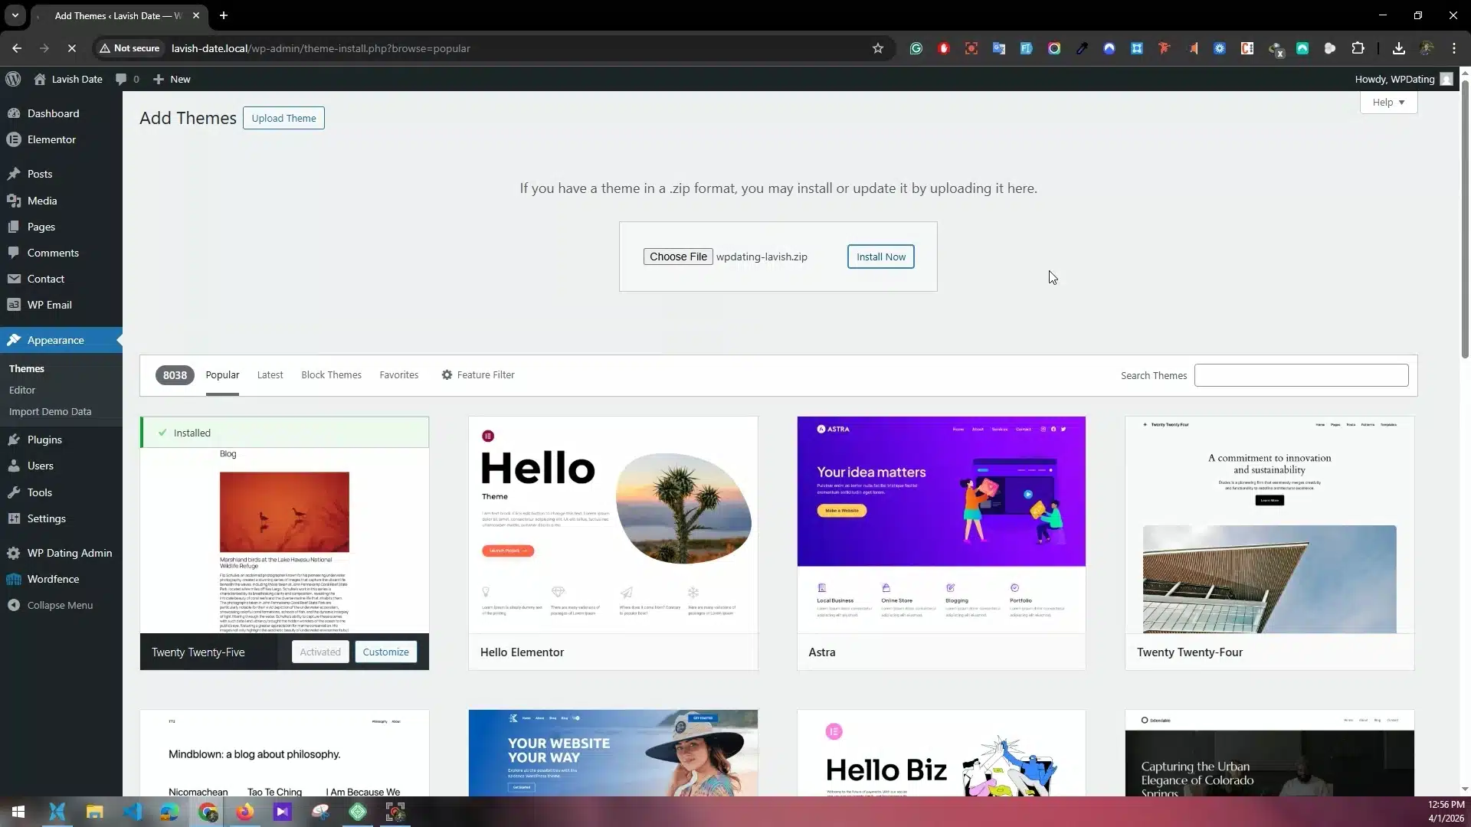Open the Chrome tab search dropdown arrow
1471x827 pixels.
[15, 15]
